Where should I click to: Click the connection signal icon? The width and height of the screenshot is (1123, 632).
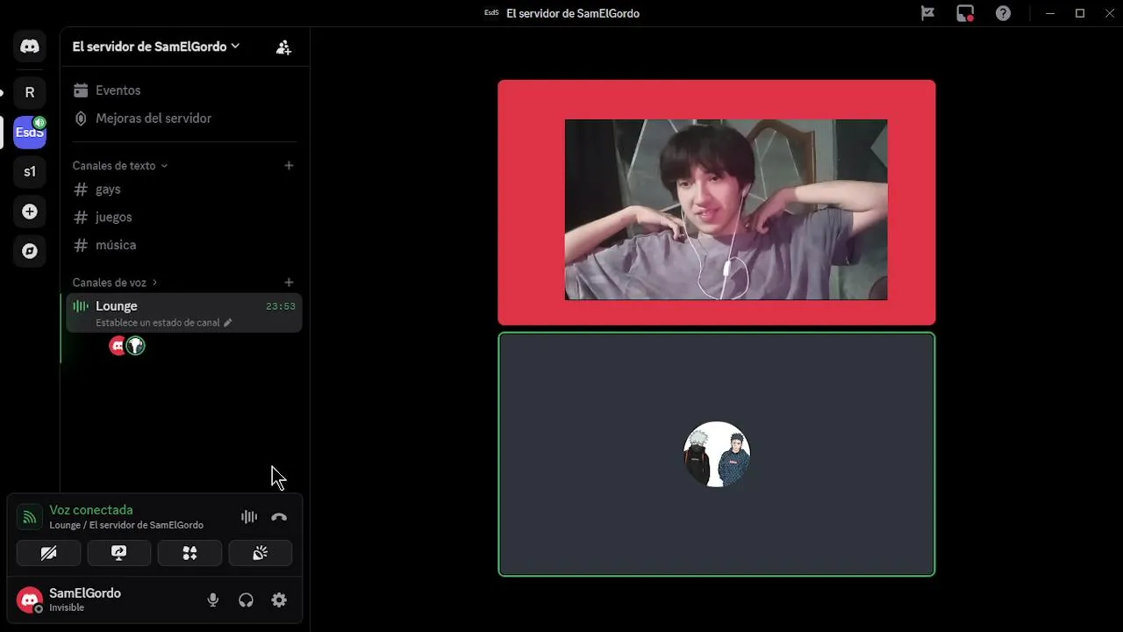pos(30,517)
